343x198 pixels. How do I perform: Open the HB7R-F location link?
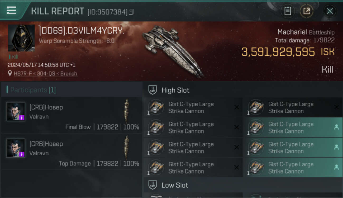pos(46,73)
